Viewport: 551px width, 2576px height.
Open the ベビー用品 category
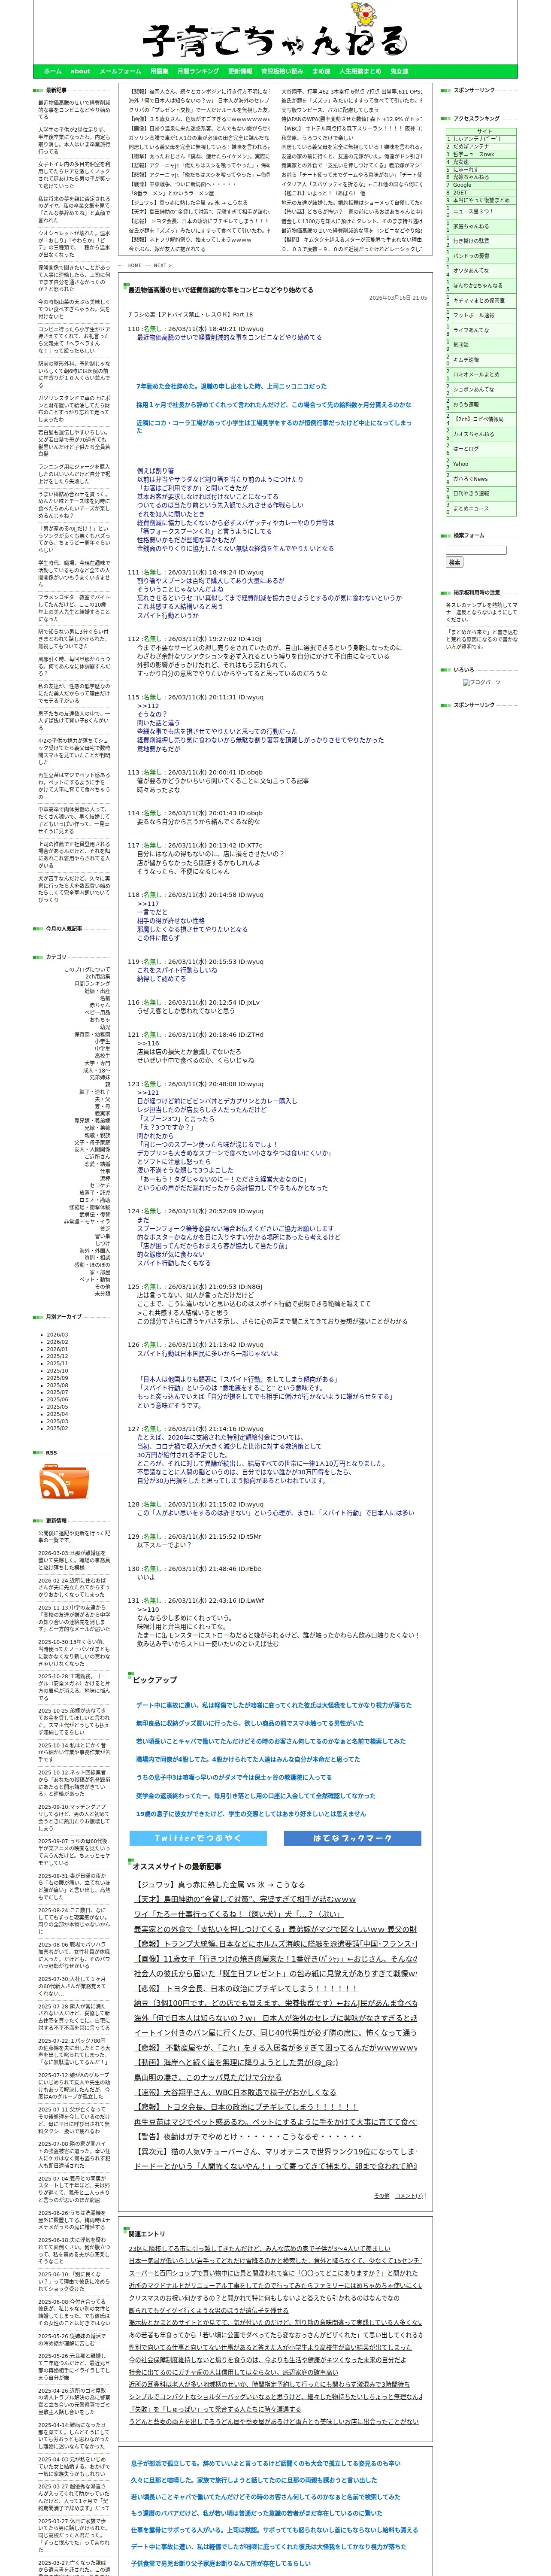(x=98, y=1012)
